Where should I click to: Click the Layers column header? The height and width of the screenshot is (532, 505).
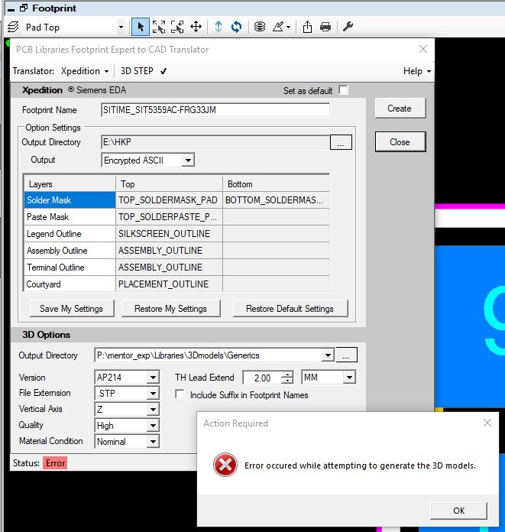[x=70, y=184]
